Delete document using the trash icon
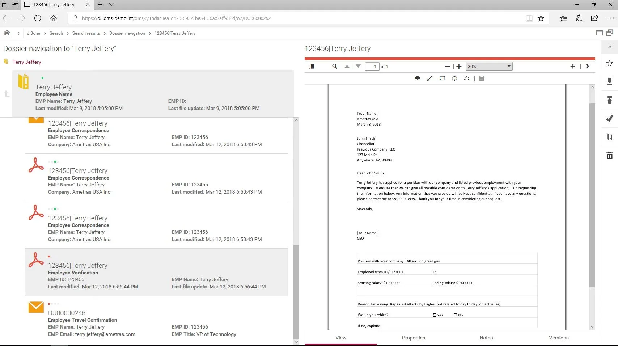Image resolution: width=618 pixels, height=346 pixels. tap(610, 155)
